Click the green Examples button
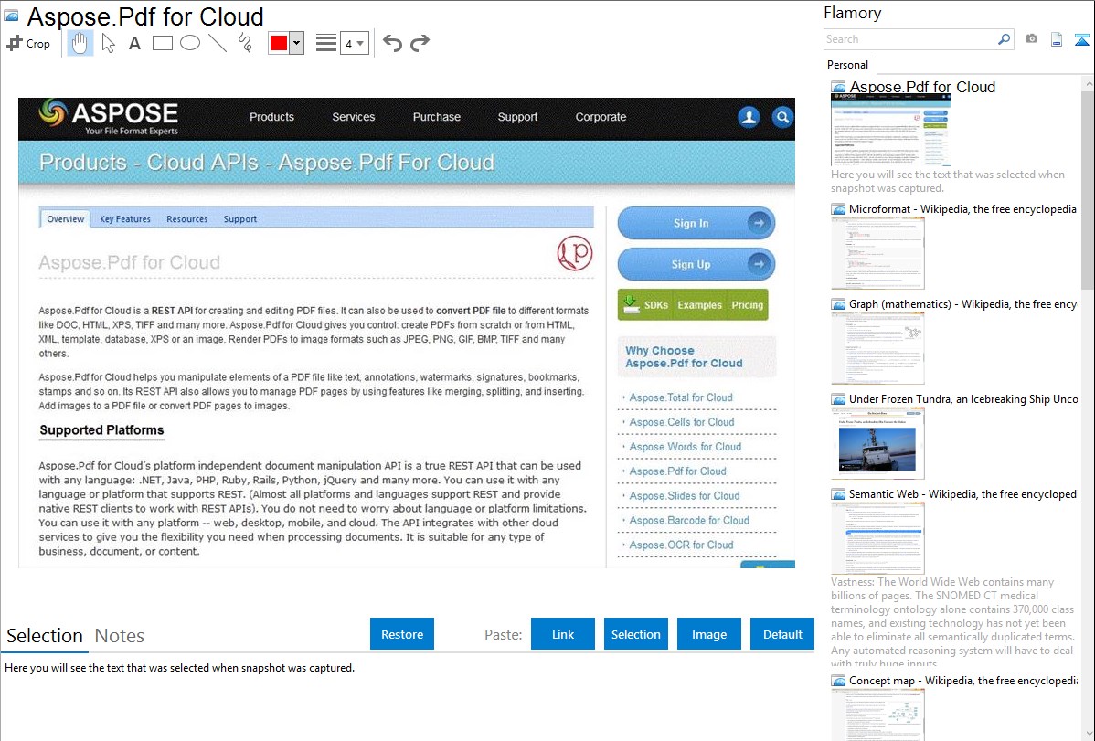1095x741 pixels. click(x=700, y=305)
